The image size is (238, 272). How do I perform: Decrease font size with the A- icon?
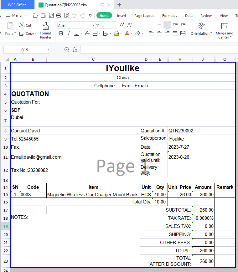pos(130,25)
